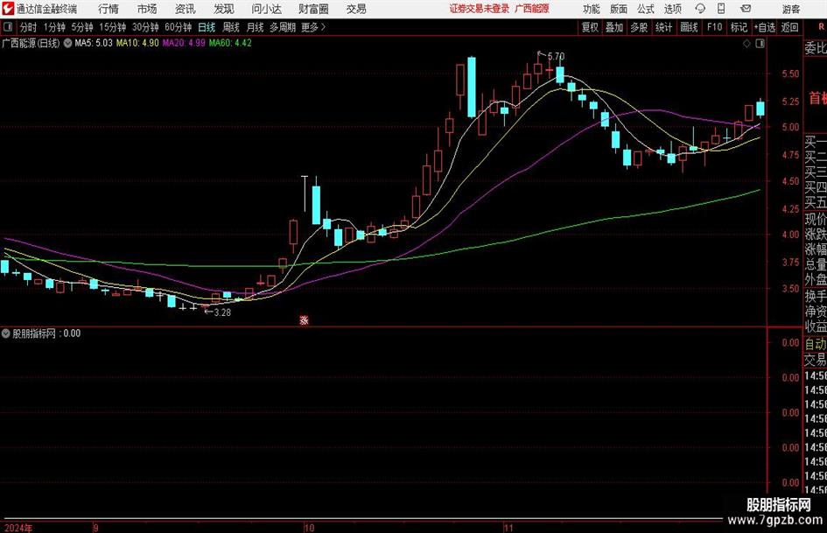Image resolution: width=827 pixels, height=533 pixels.
Task: Click the MA10: 4.90 indicator value
Action: point(137,43)
